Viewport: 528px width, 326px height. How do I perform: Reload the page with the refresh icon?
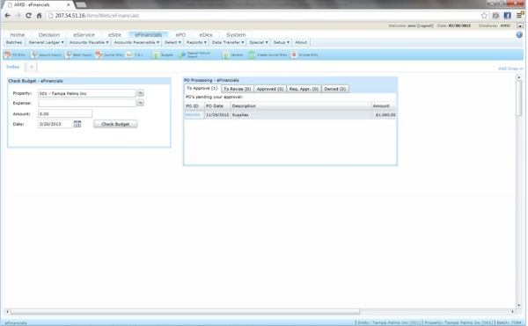[28, 16]
